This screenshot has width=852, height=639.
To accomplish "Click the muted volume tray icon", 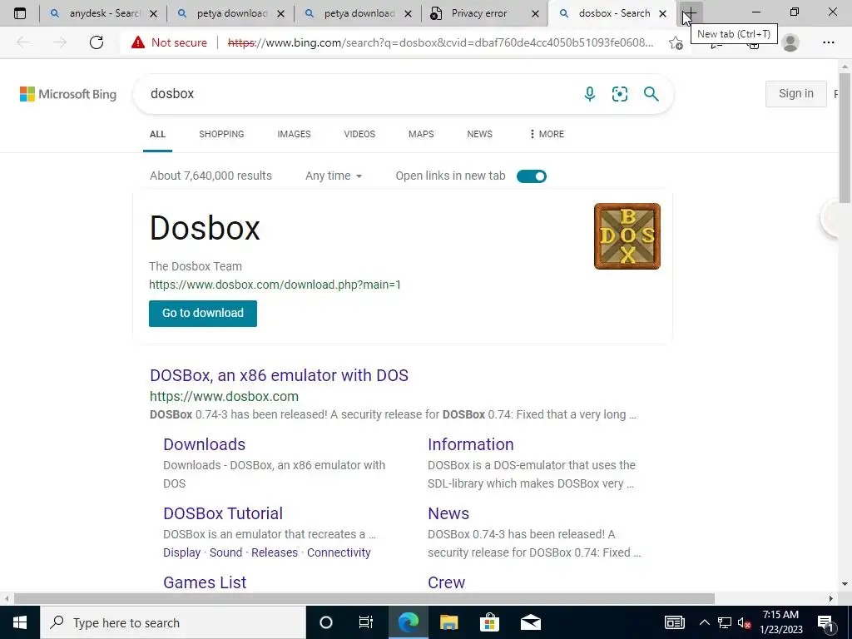I will coord(744,622).
